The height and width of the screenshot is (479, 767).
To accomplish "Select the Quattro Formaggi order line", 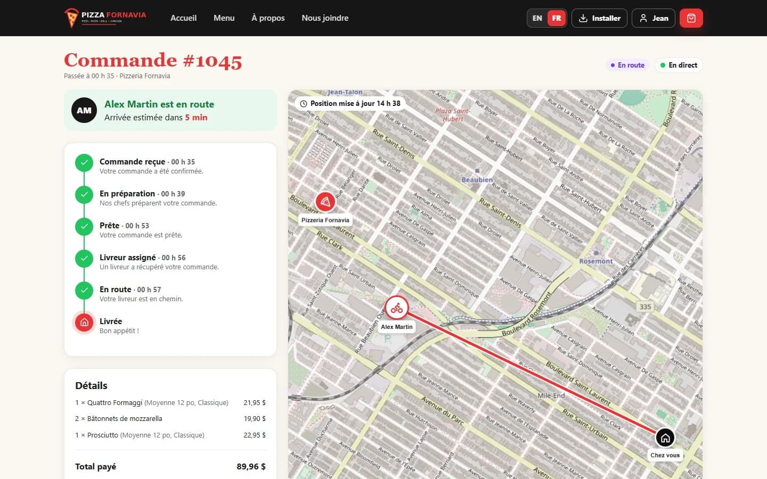I will point(170,403).
